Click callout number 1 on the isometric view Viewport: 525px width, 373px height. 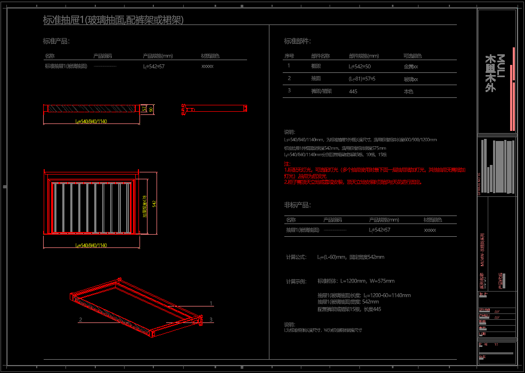[x=211, y=304]
